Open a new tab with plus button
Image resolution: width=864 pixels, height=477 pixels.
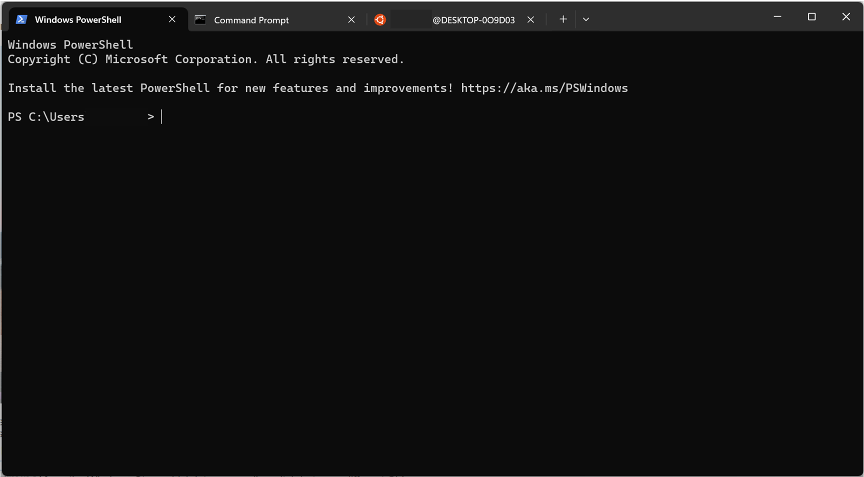(563, 19)
